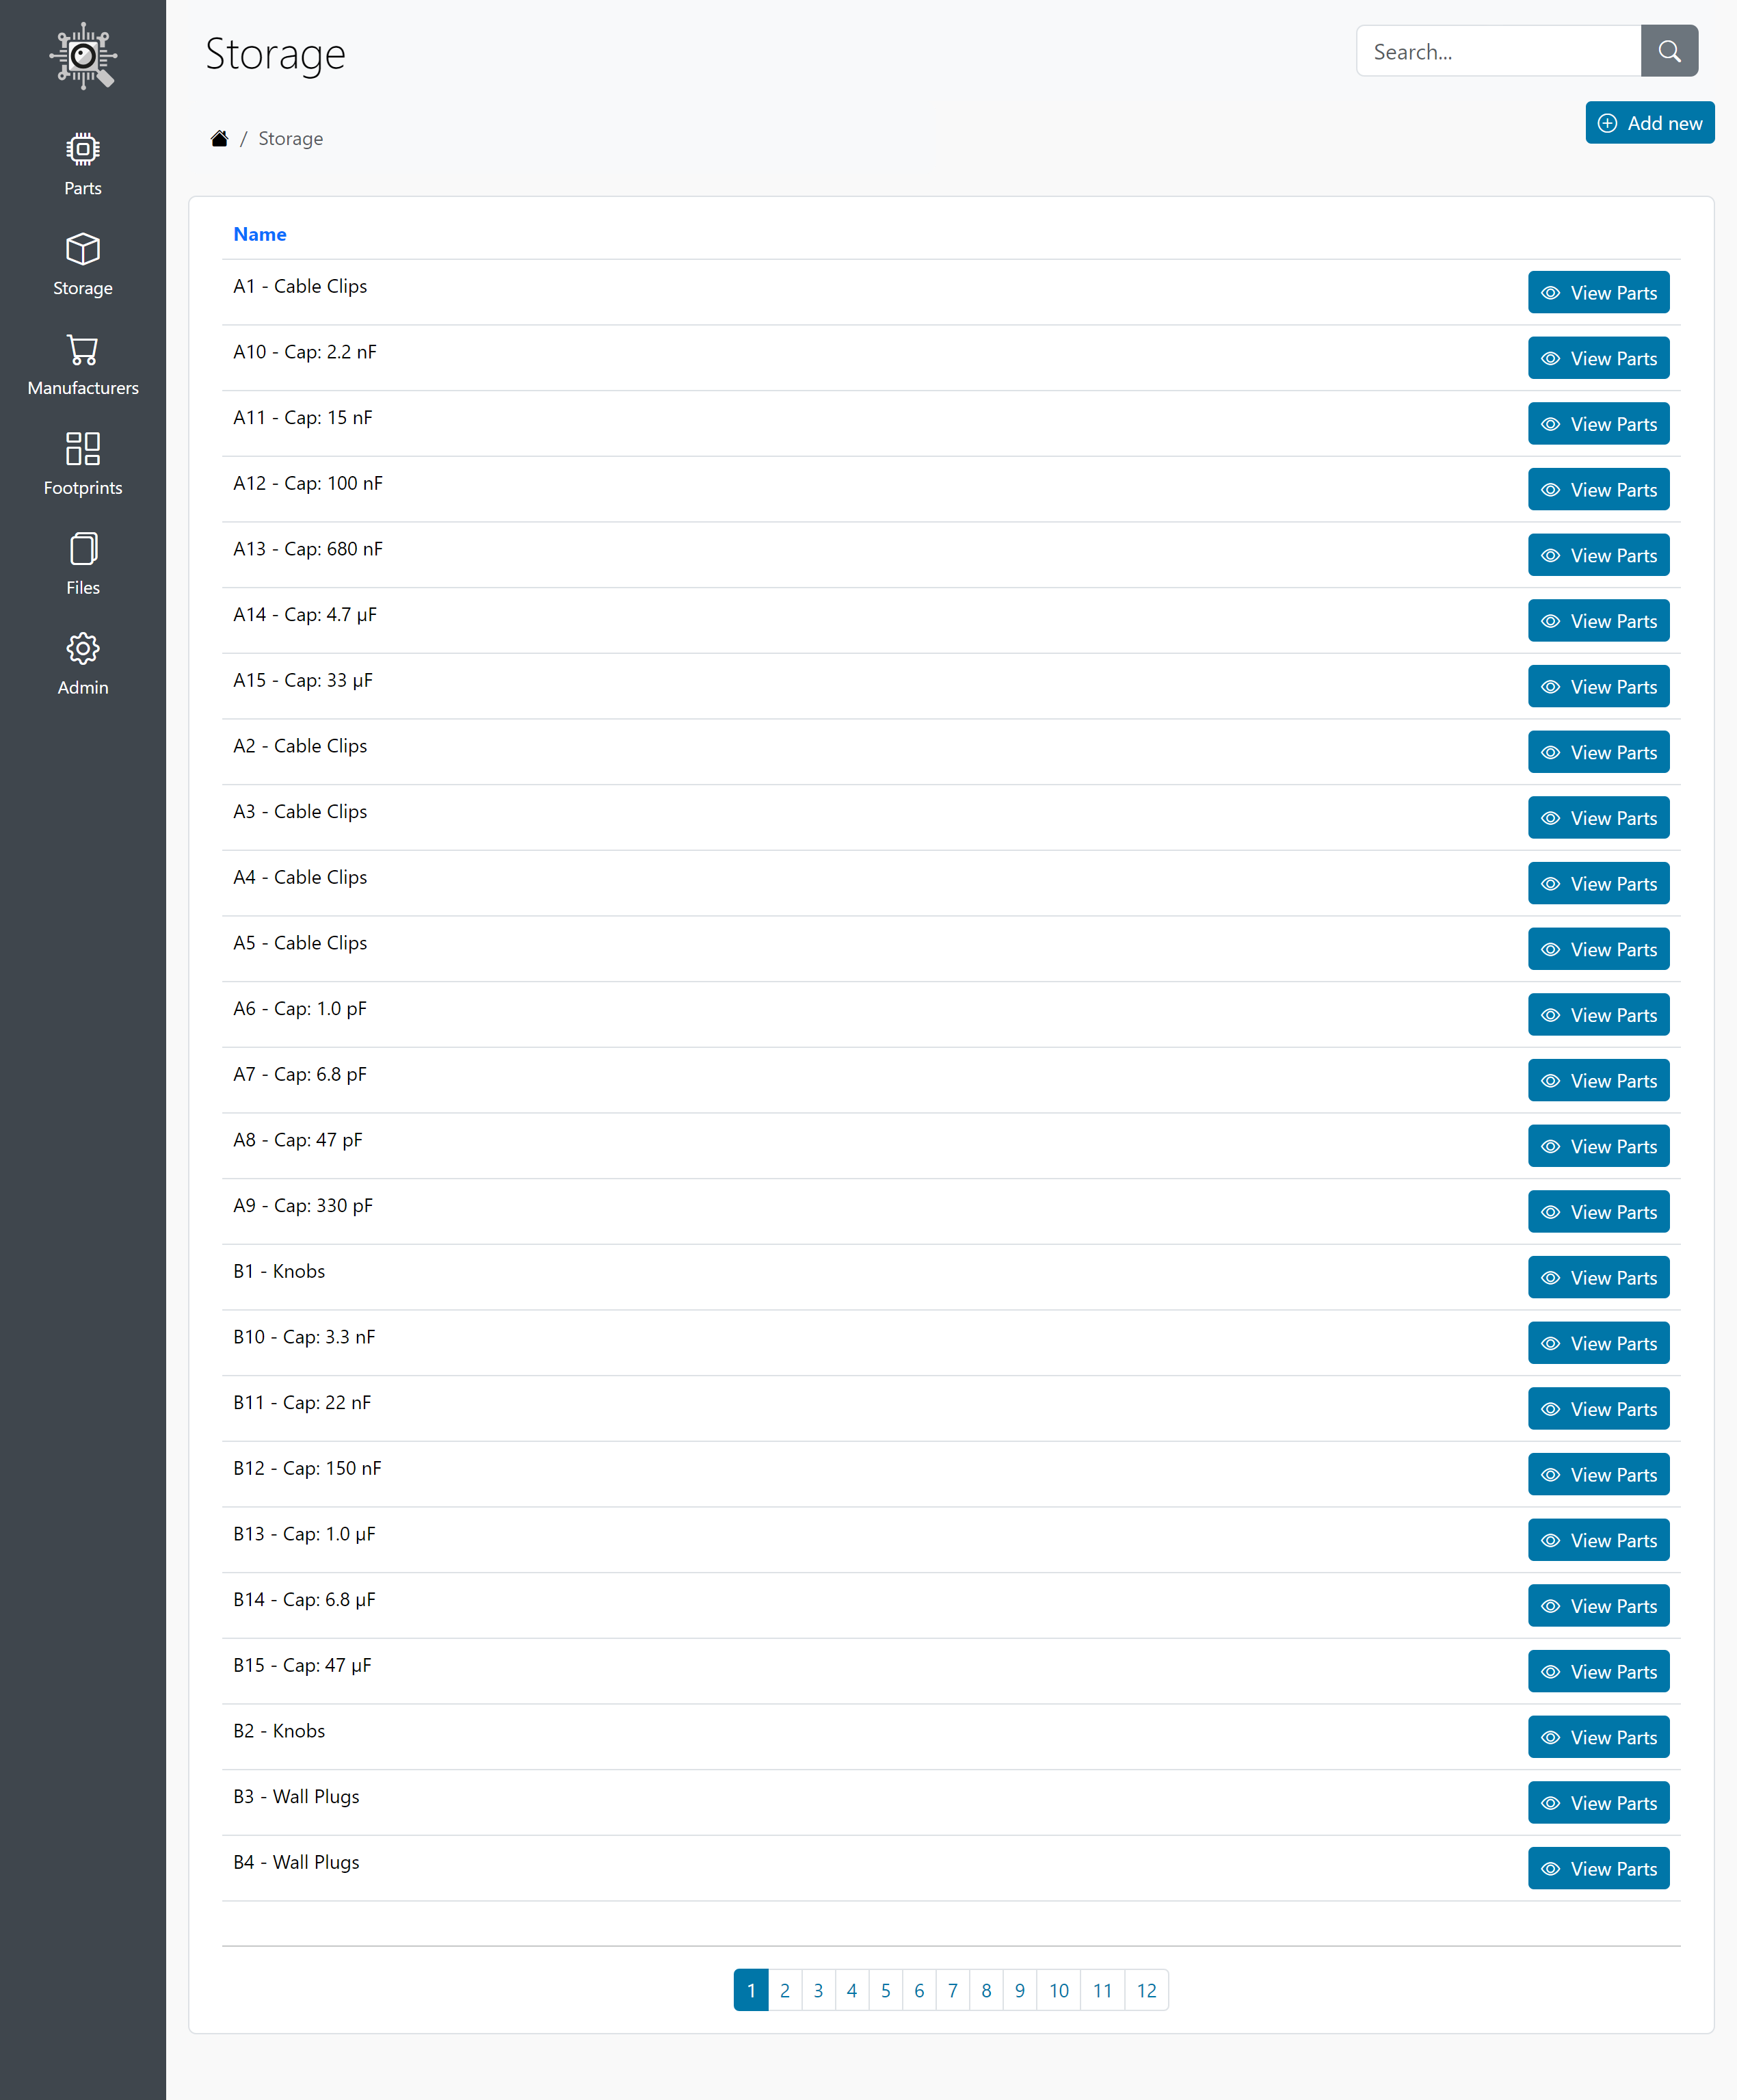Go to page 5 of the storage list
The width and height of the screenshot is (1737, 2100).
(885, 1990)
